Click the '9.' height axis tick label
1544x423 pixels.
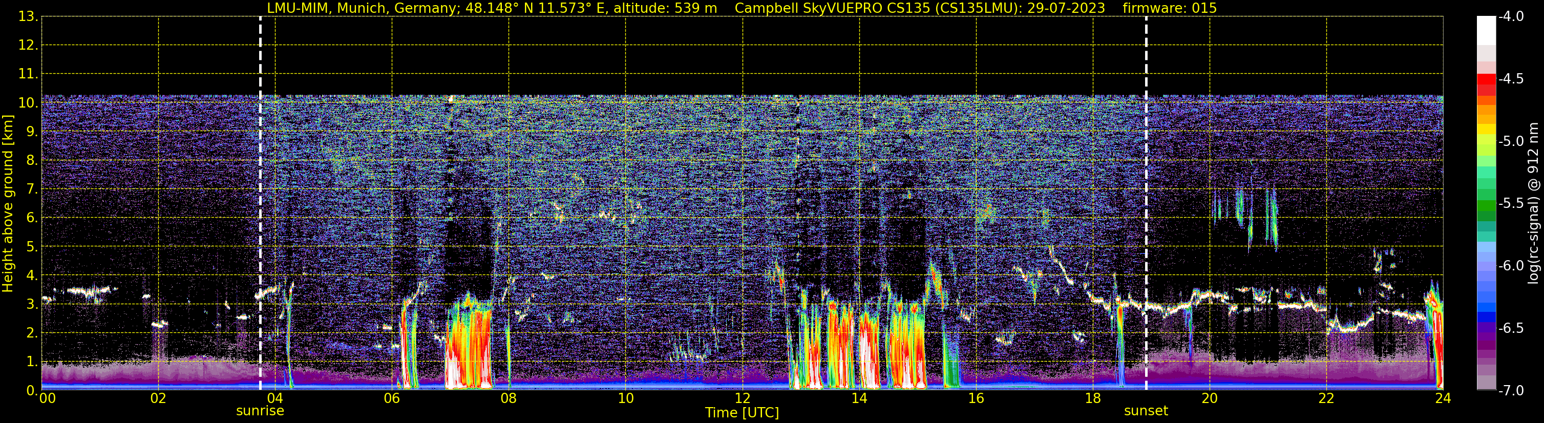tap(32, 132)
